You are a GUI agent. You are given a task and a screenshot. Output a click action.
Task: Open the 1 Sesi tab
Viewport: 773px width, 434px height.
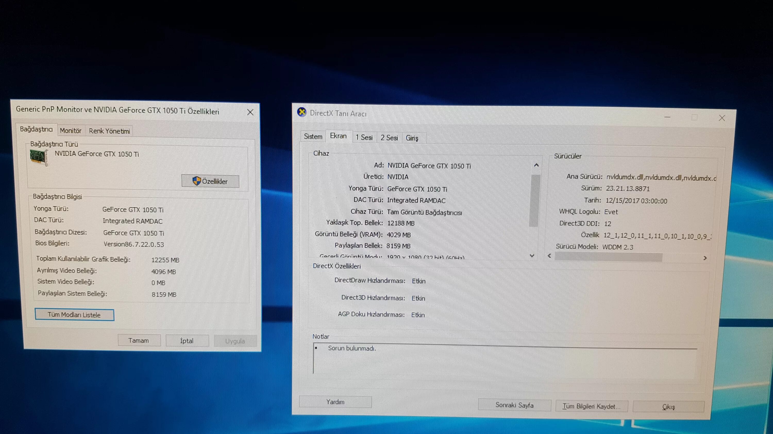coord(364,137)
